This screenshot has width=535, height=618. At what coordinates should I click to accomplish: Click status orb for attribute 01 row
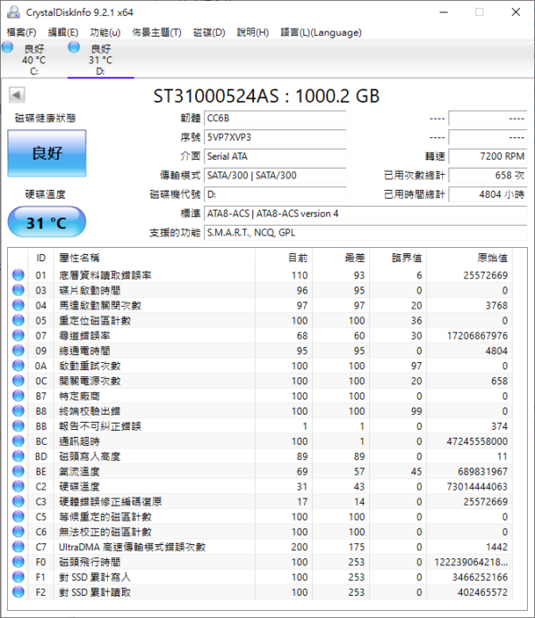18,276
